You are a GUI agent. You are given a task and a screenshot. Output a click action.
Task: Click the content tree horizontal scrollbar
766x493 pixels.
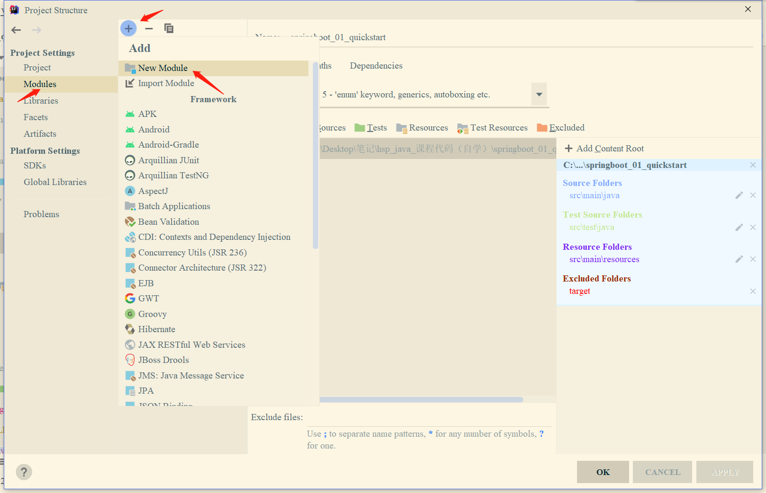(x=421, y=400)
